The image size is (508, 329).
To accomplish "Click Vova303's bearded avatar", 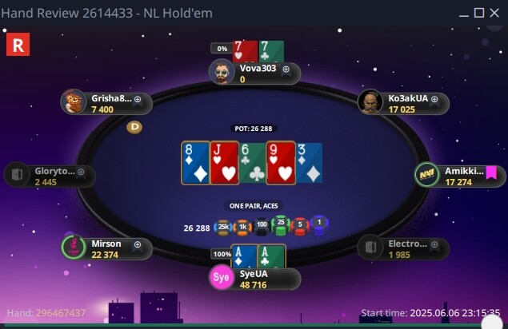I will click(222, 73).
